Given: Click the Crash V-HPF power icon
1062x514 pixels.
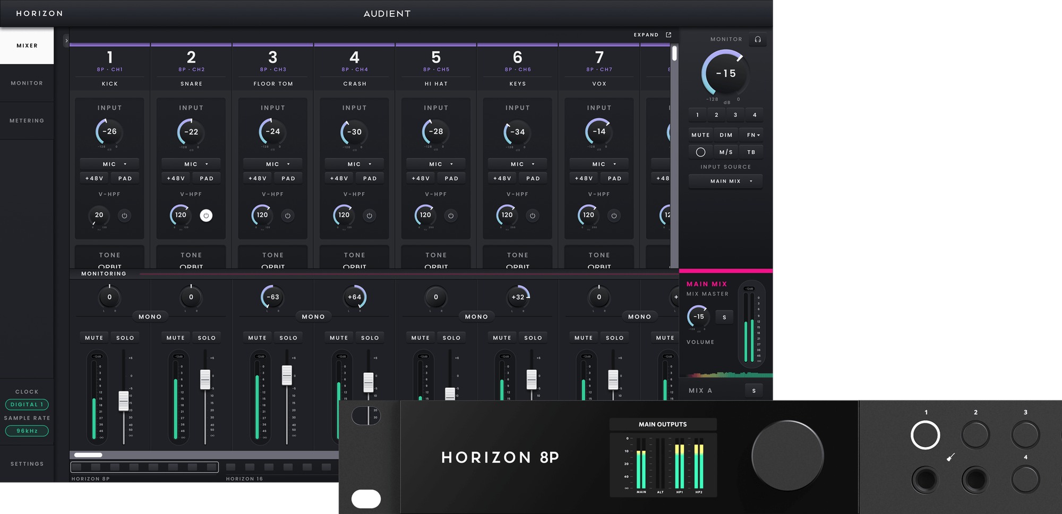Looking at the screenshot, I should tap(369, 215).
